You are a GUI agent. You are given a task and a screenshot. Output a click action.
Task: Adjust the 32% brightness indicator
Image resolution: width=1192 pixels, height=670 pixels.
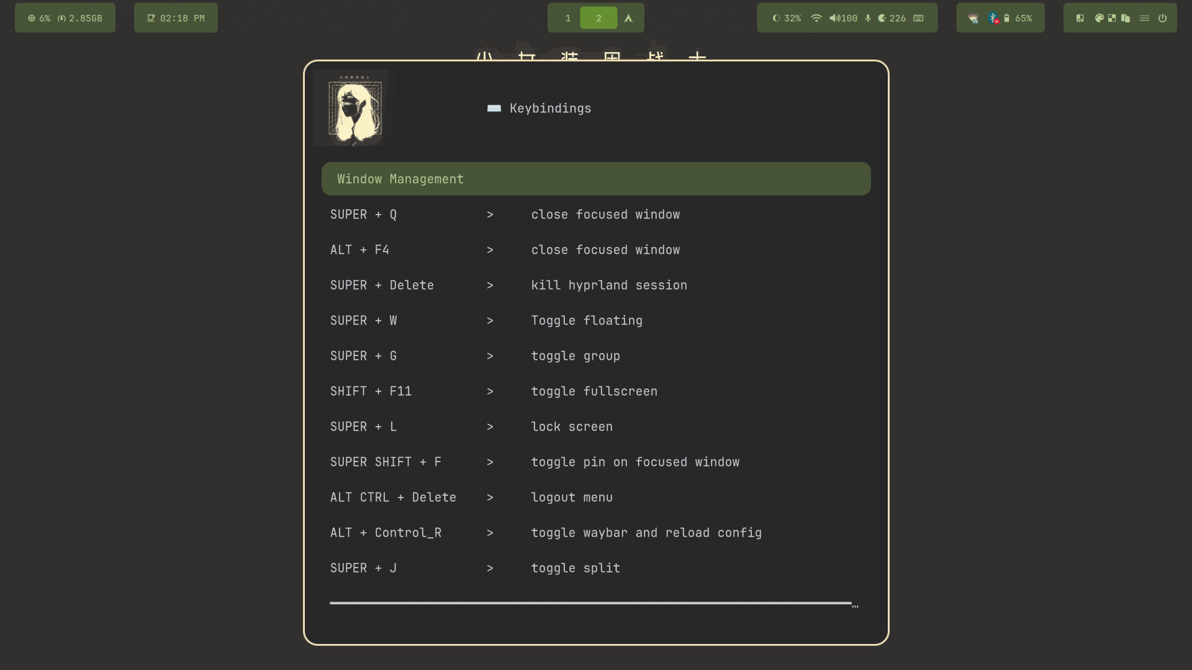(787, 18)
